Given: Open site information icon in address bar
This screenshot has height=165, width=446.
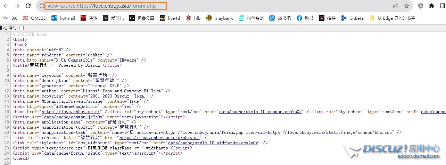Looking at the screenshot, I should tap(42, 6).
